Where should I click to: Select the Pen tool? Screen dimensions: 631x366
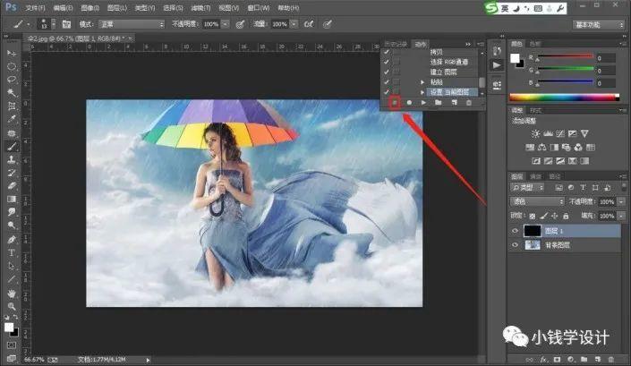tap(12, 240)
